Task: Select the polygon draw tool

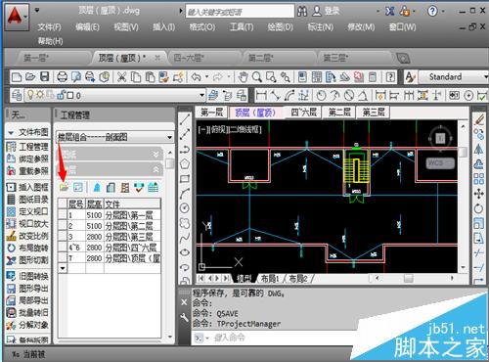Action: (185, 163)
